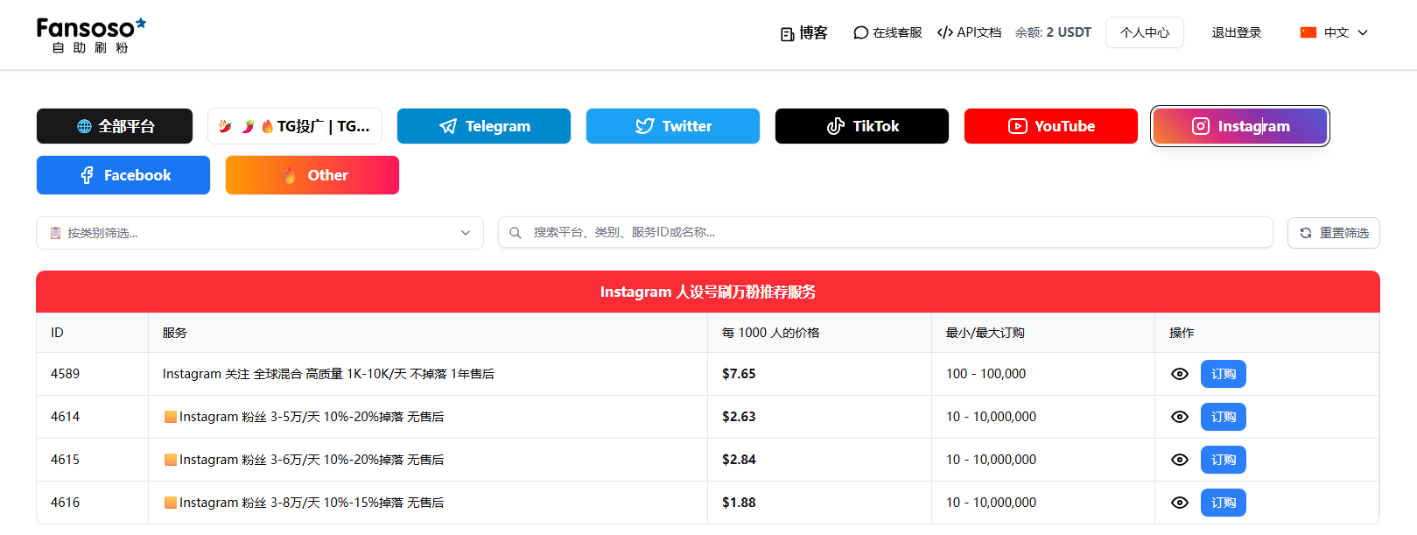1417x535 pixels.
Task: Click the clipboard icon in category filter
Action: 56,233
